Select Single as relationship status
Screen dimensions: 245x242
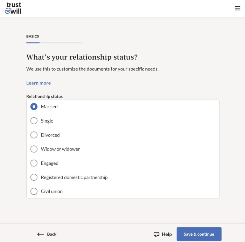(34, 121)
